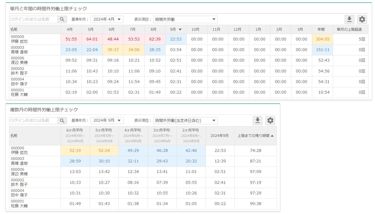This screenshot has width=375, height=214.
Task: Expand the 時間外労働(法定休日含む) dropdown
Action: click(185, 120)
